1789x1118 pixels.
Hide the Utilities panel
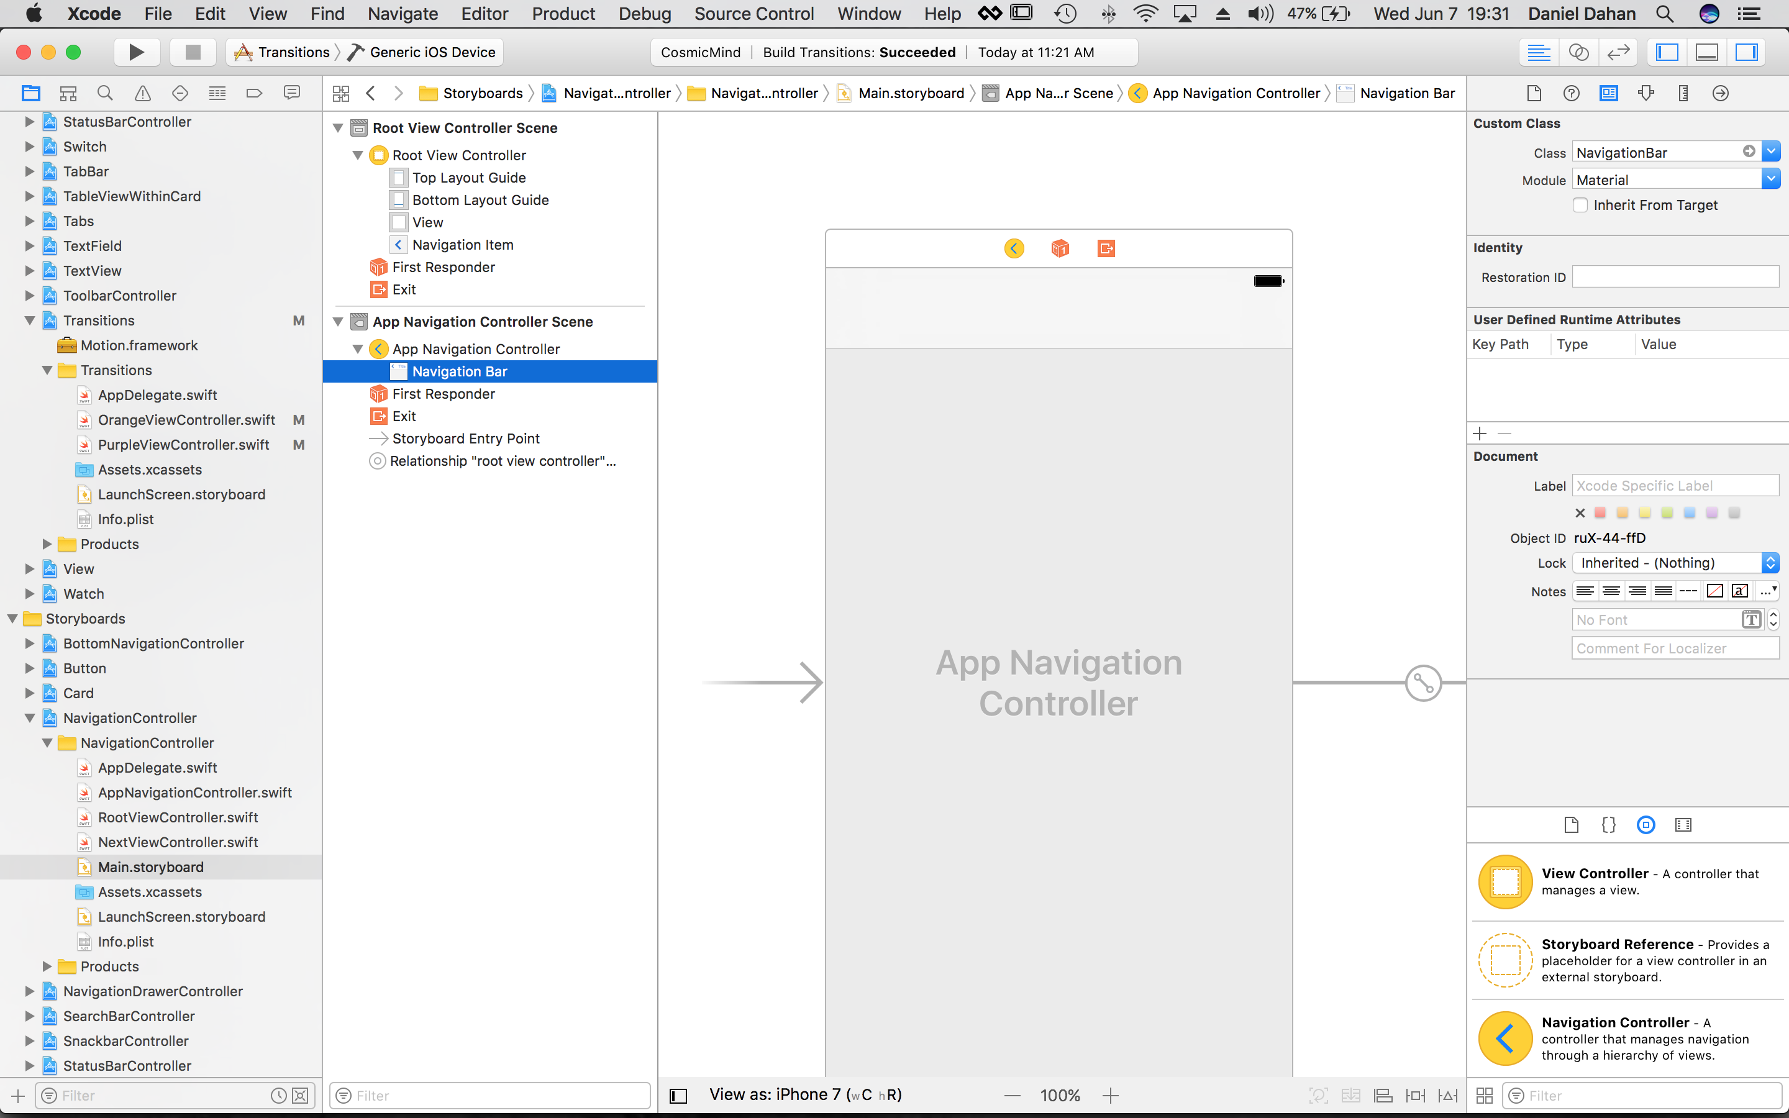(1747, 52)
